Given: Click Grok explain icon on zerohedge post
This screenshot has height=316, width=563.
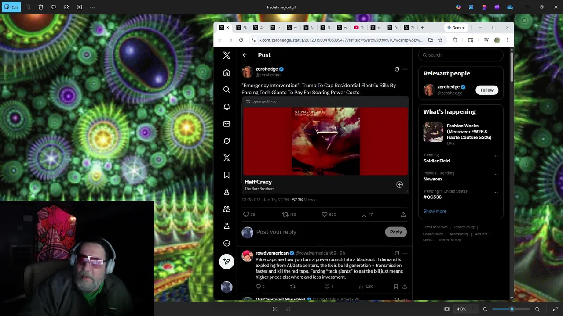Looking at the screenshot, I should click(397, 69).
